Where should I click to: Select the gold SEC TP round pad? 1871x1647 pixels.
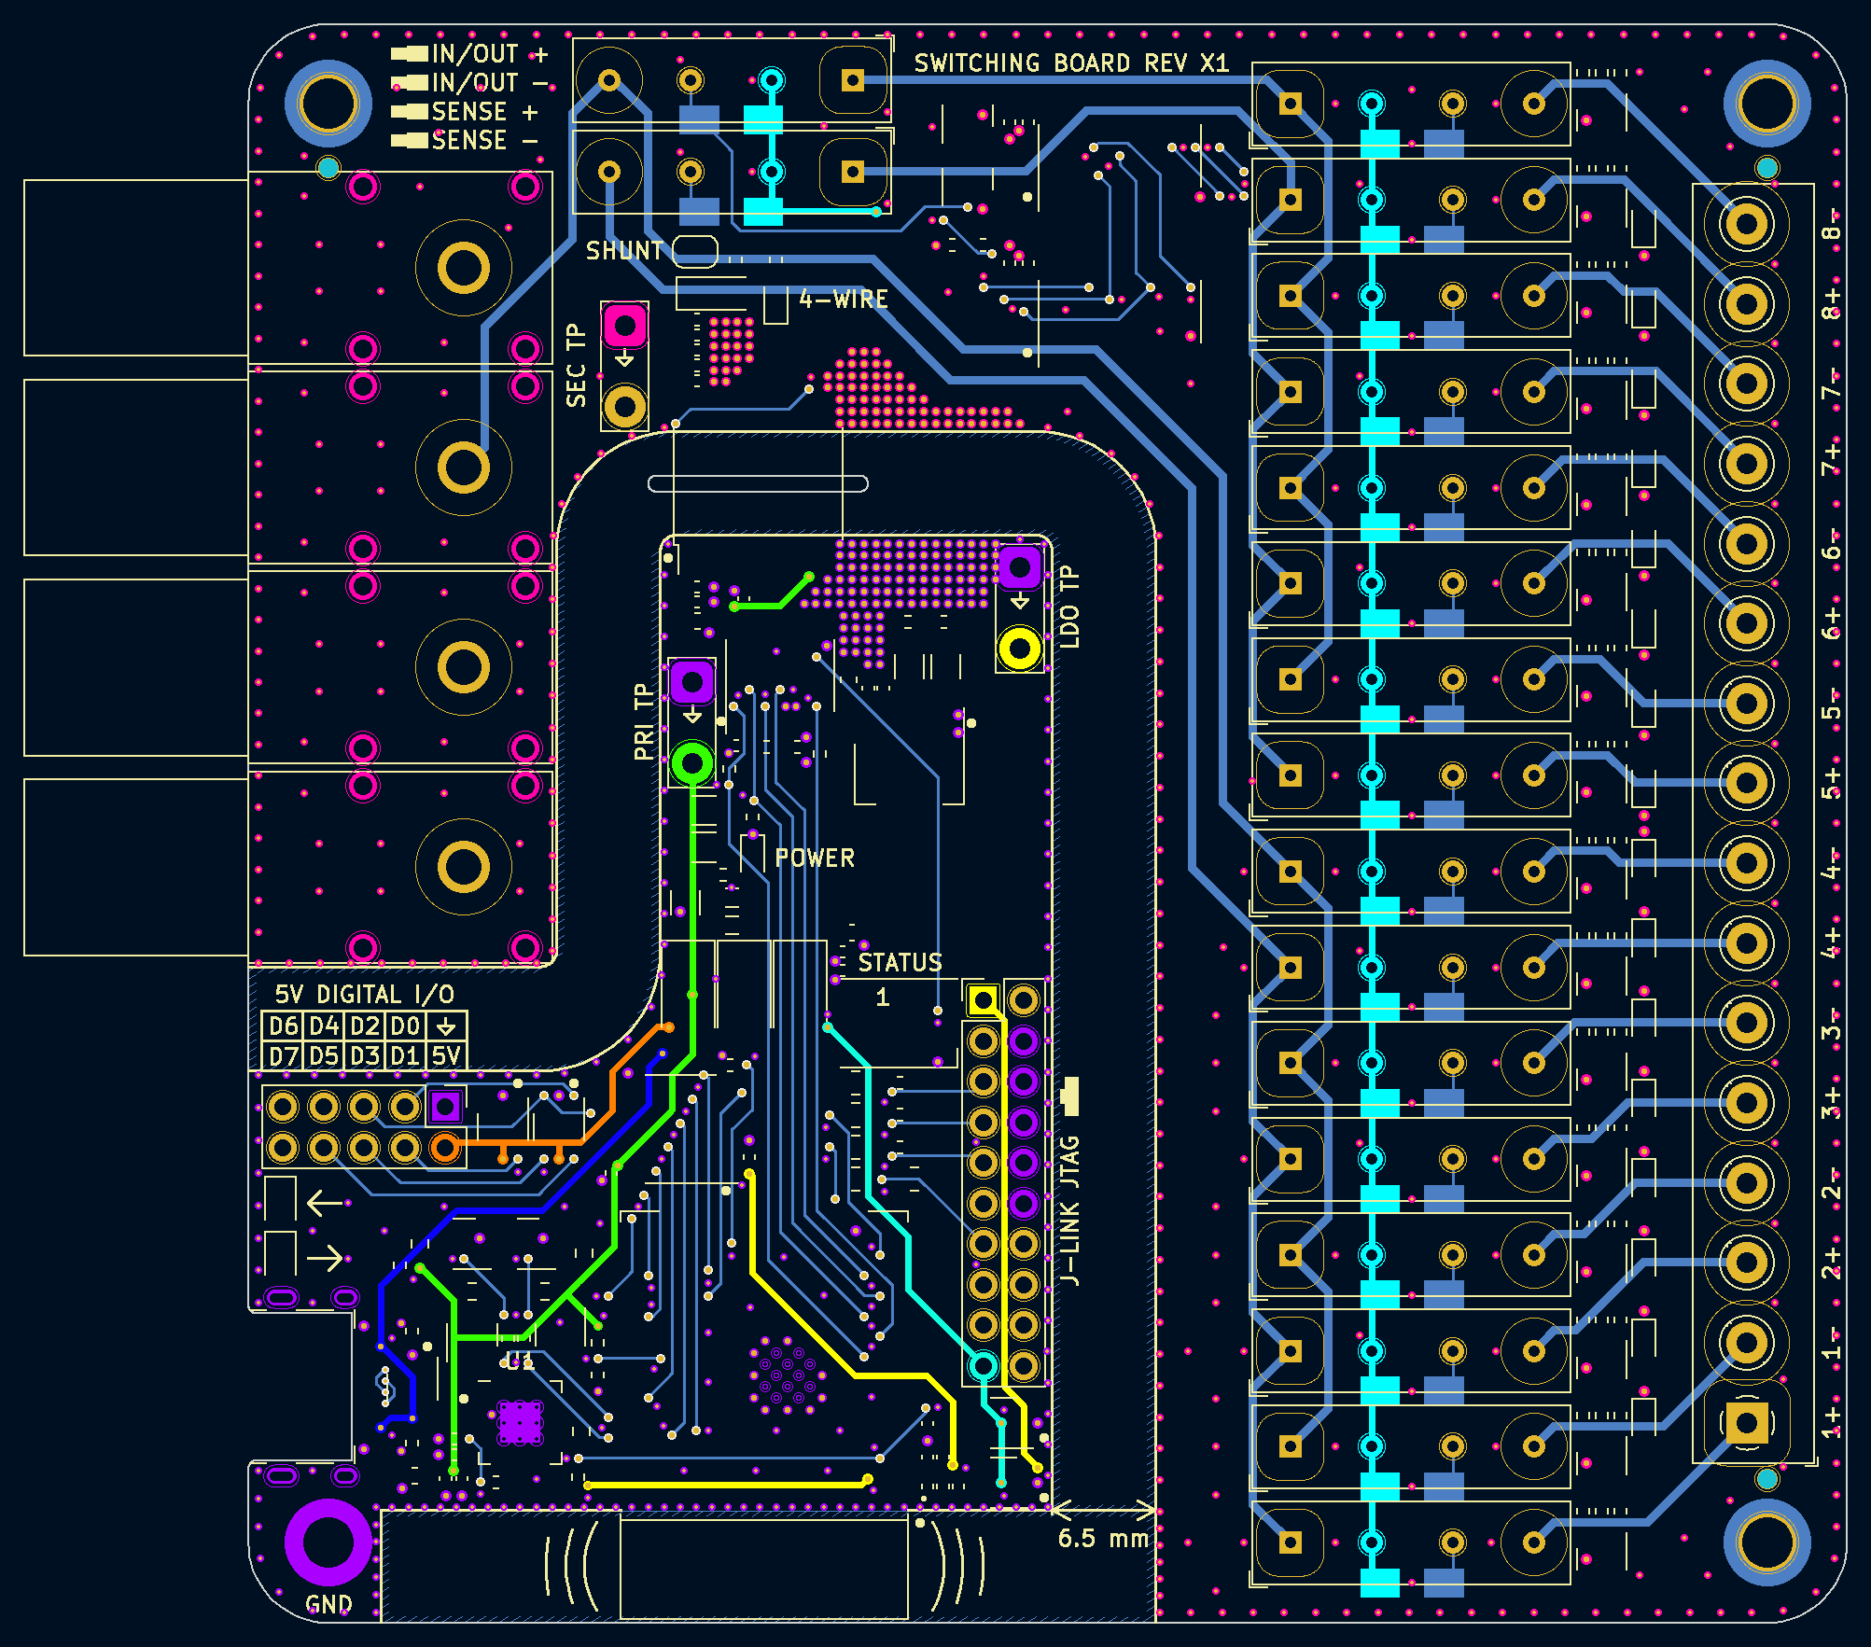click(x=625, y=407)
